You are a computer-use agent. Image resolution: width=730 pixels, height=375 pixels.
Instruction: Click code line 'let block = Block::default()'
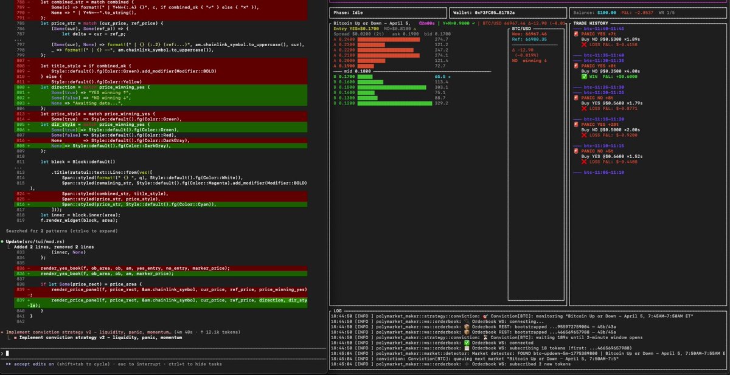point(78,162)
